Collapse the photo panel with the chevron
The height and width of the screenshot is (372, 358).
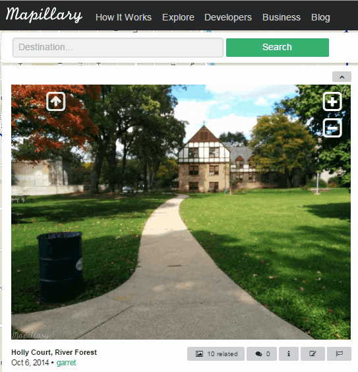342,77
